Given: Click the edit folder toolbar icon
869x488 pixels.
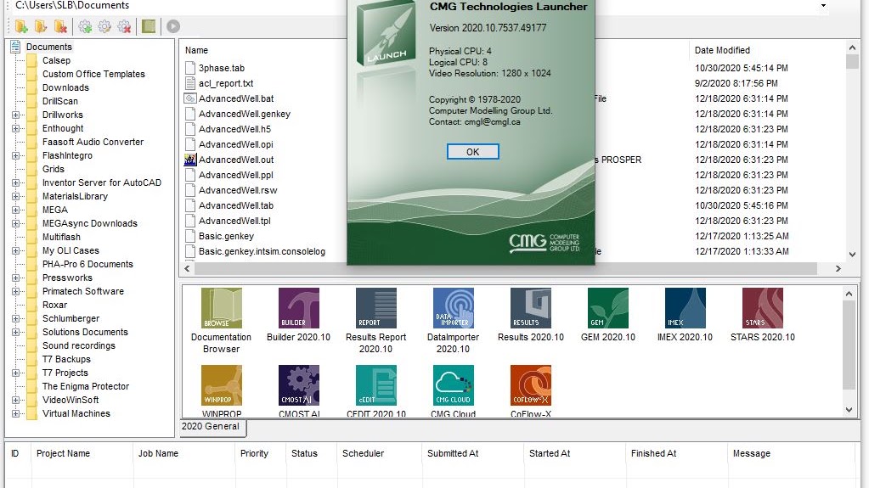Looking at the screenshot, I should (x=41, y=26).
